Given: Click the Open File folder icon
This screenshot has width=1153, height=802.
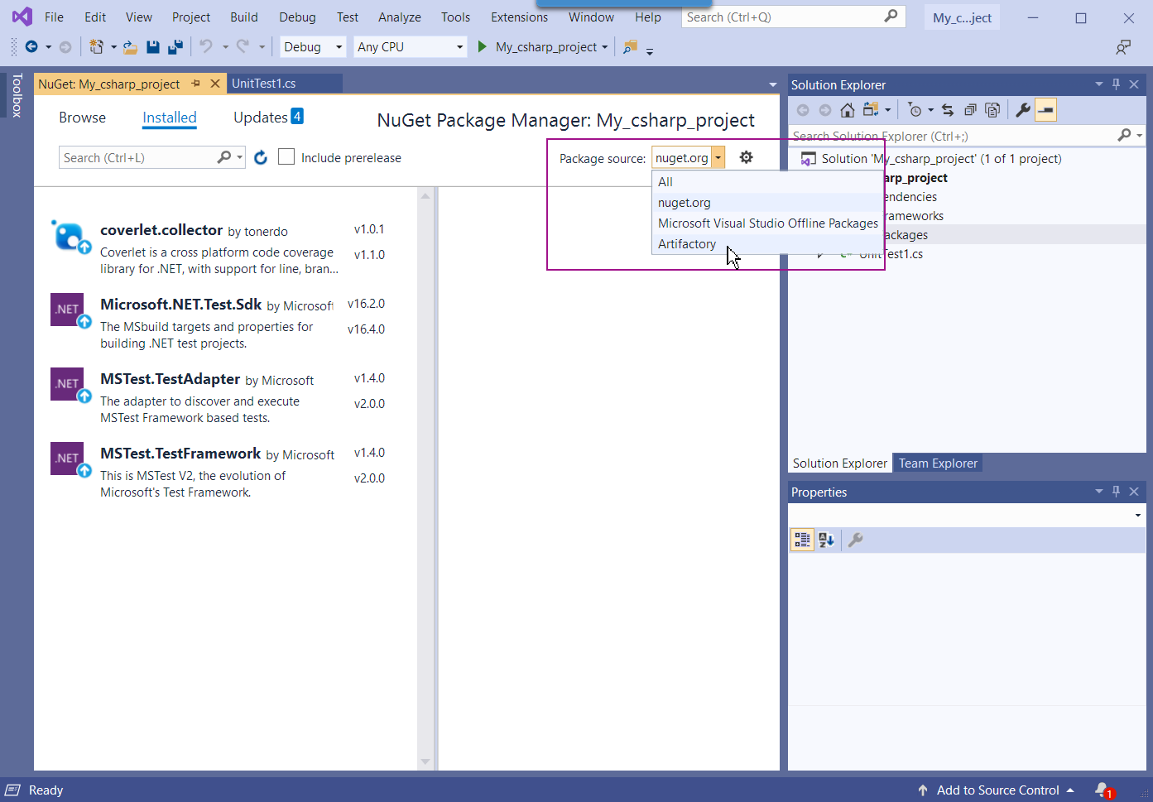Looking at the screenshot, I should [130, 47].
